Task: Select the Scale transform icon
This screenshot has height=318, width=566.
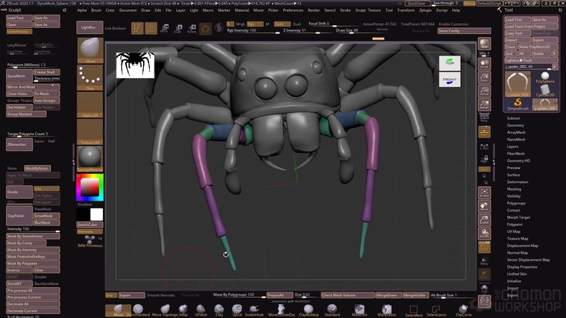Action: (178, 28)
